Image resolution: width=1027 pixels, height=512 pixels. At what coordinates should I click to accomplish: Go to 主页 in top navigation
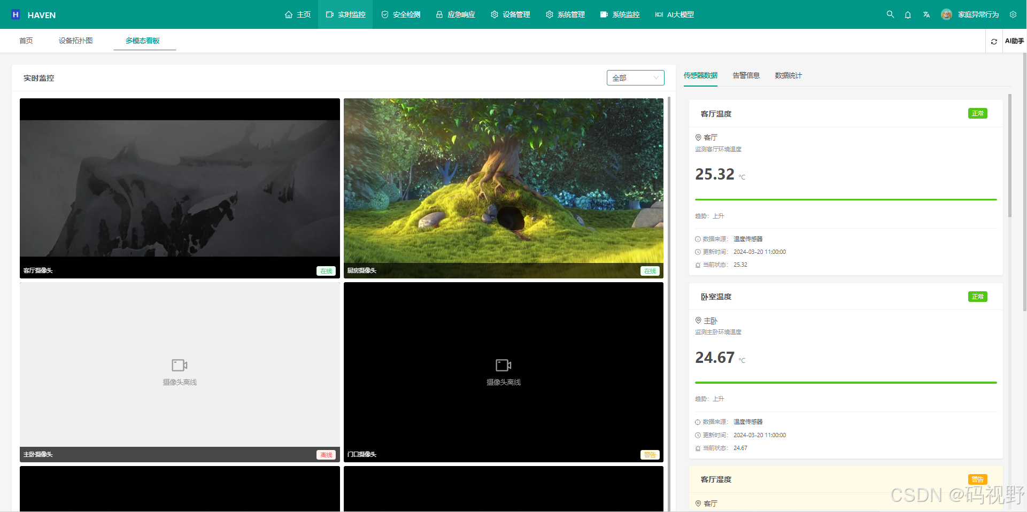click(298, 14)
